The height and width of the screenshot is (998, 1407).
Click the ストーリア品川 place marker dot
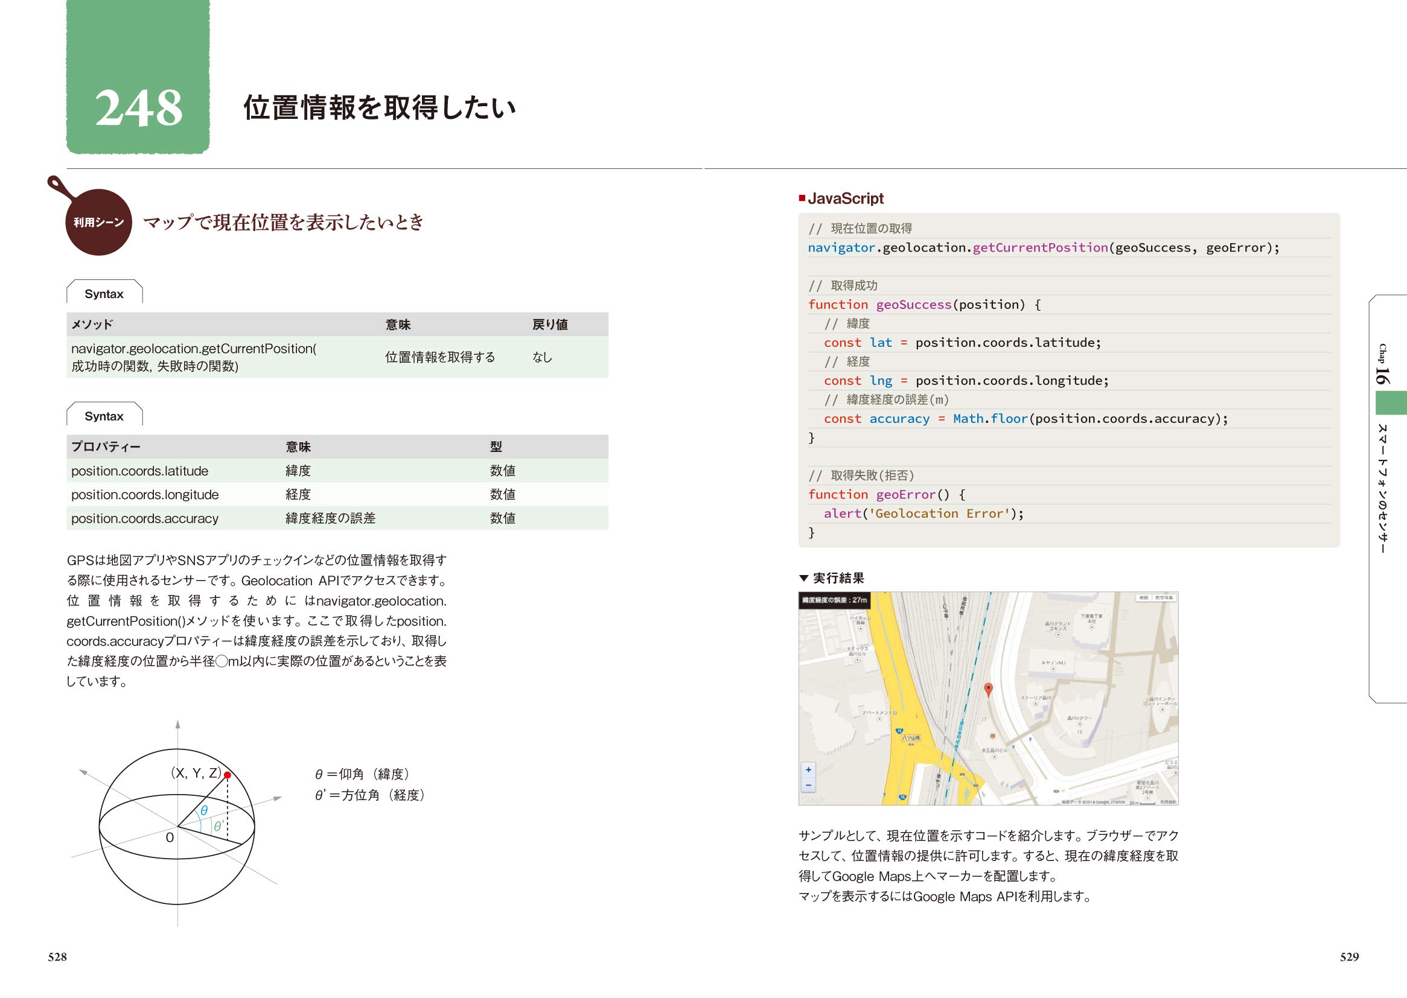(x=1035, y=703)
